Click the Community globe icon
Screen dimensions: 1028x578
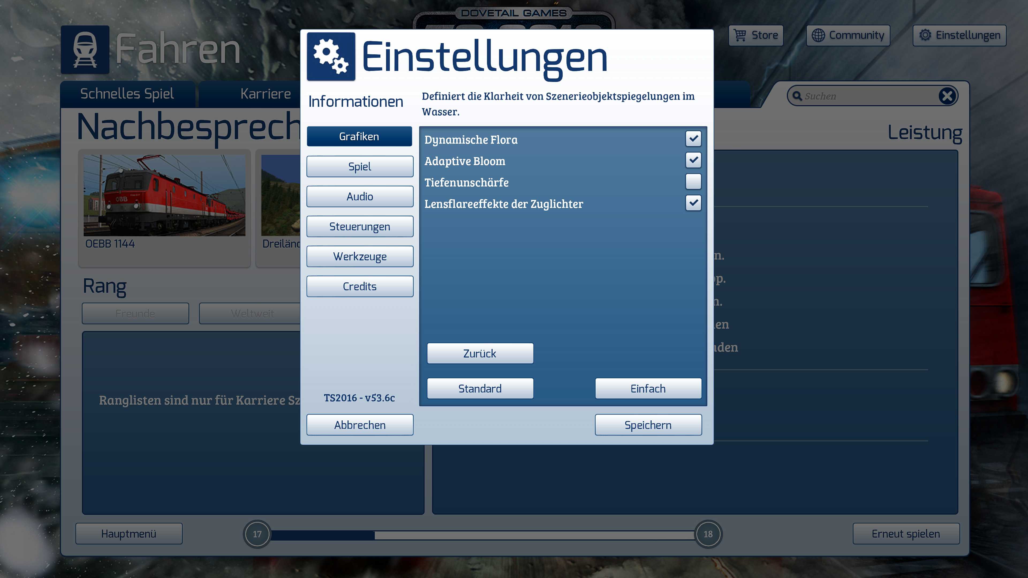818,35
